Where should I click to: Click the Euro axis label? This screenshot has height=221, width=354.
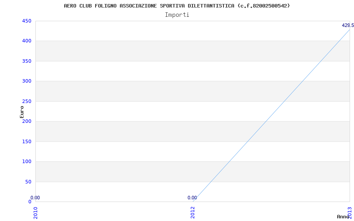22,112
